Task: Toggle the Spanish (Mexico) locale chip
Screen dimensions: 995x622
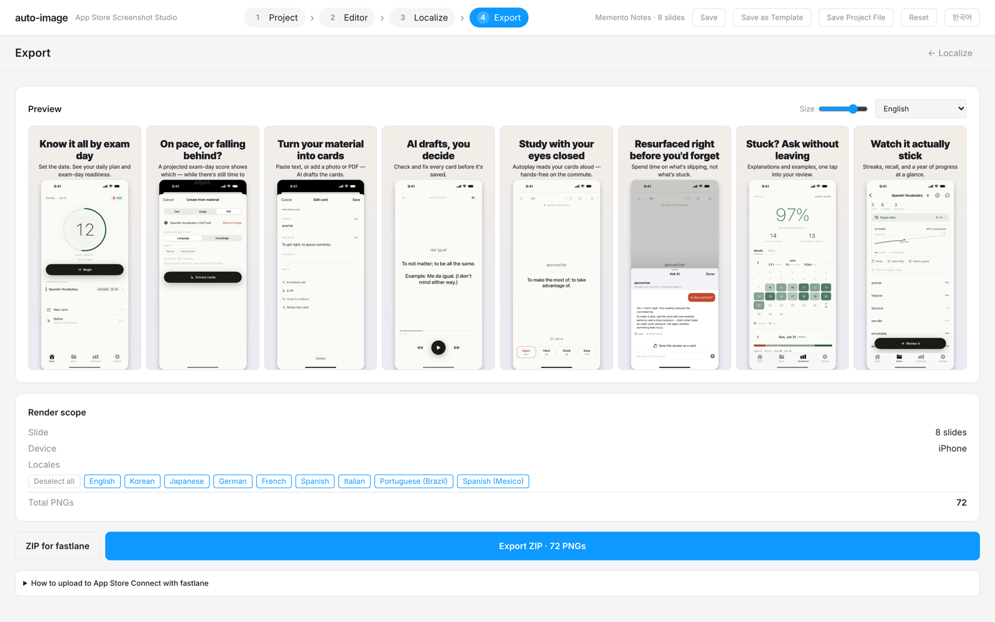Action: (x=493, y=481)
